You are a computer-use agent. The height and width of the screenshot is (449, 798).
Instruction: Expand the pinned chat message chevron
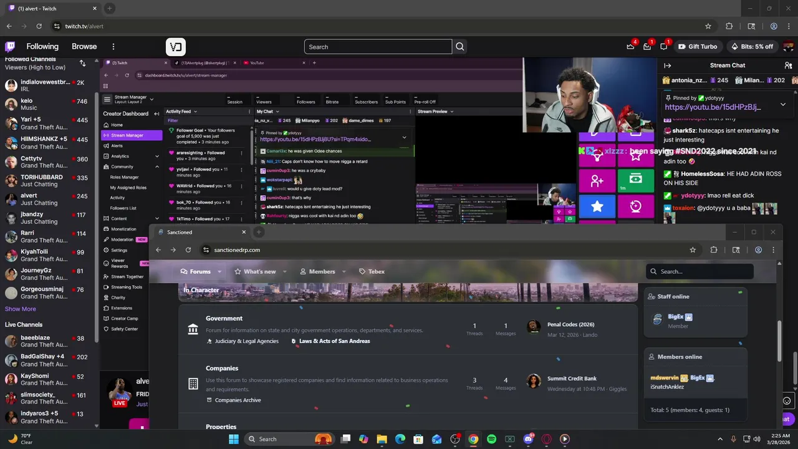[x=783, y=104]
